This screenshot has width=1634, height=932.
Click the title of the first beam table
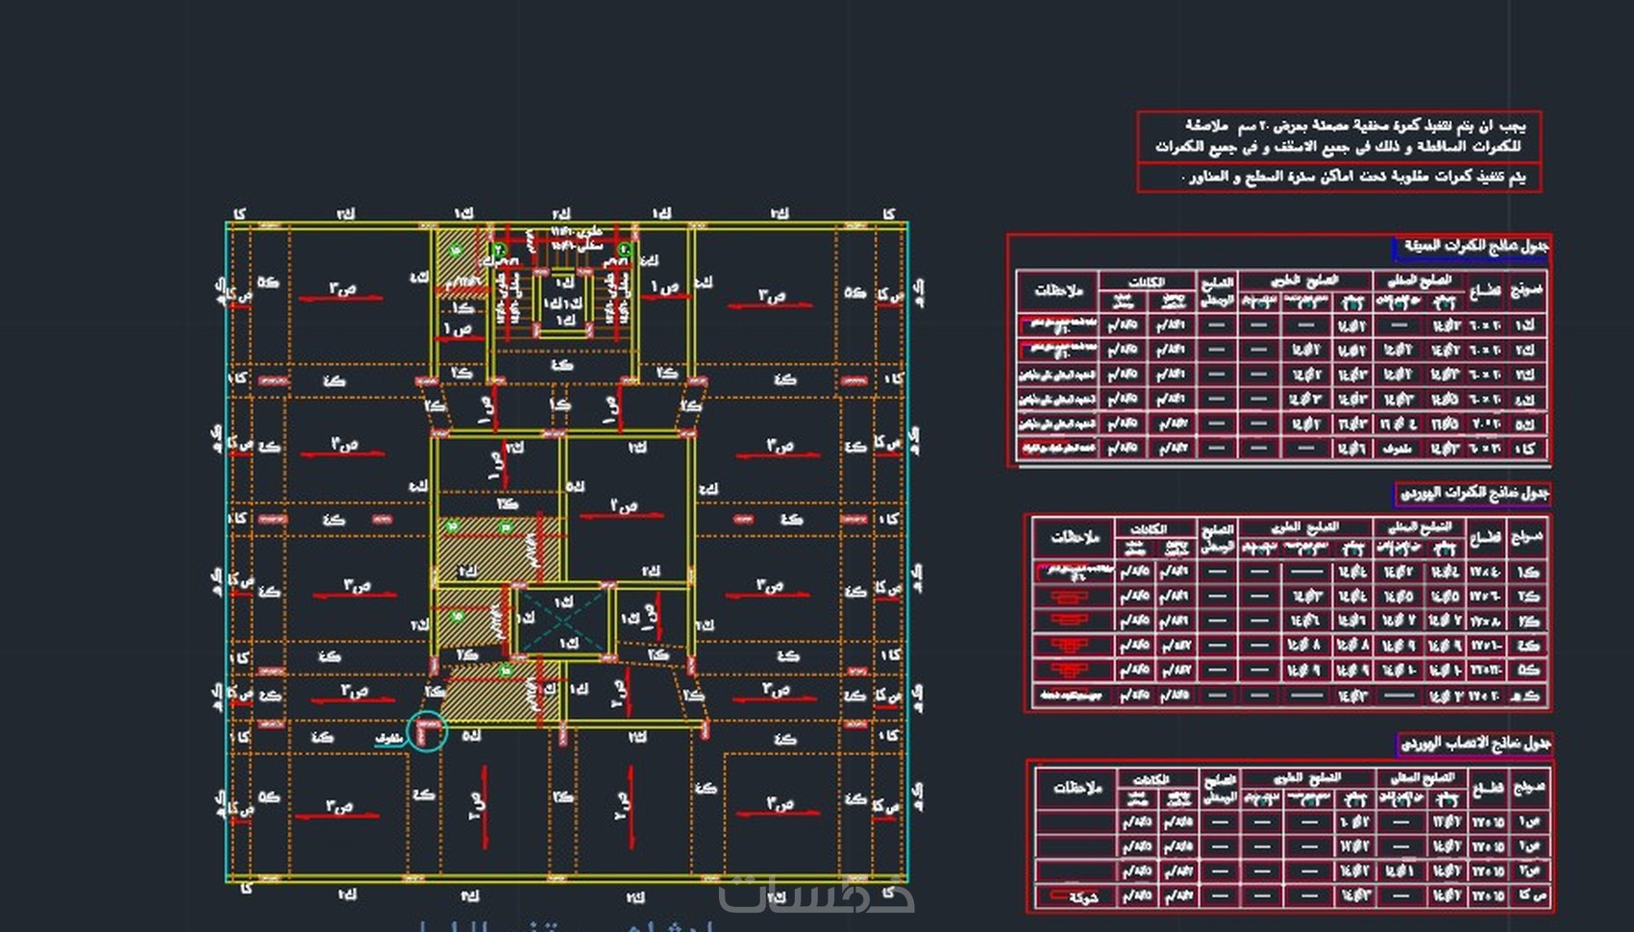coord(1472,247)
